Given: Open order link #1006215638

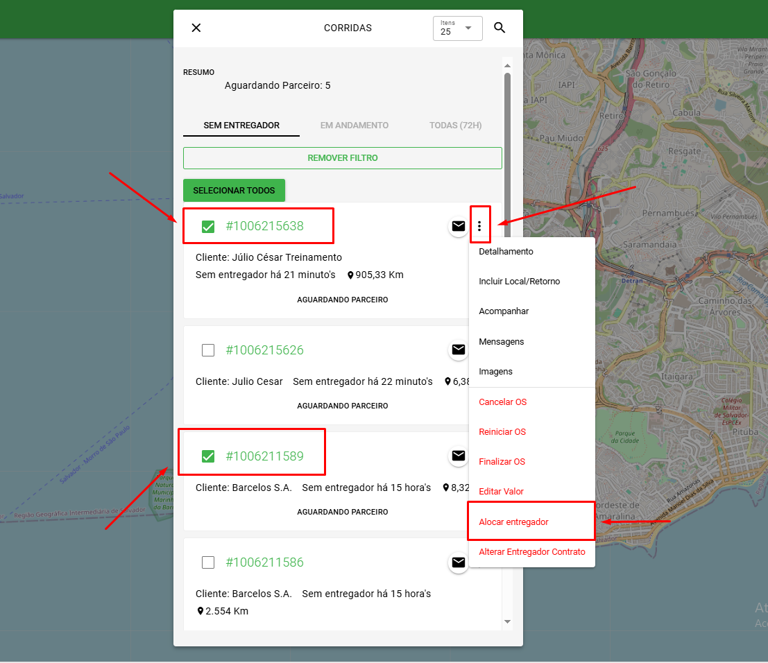Looking at the screenshot, I should tap(264, 226).
